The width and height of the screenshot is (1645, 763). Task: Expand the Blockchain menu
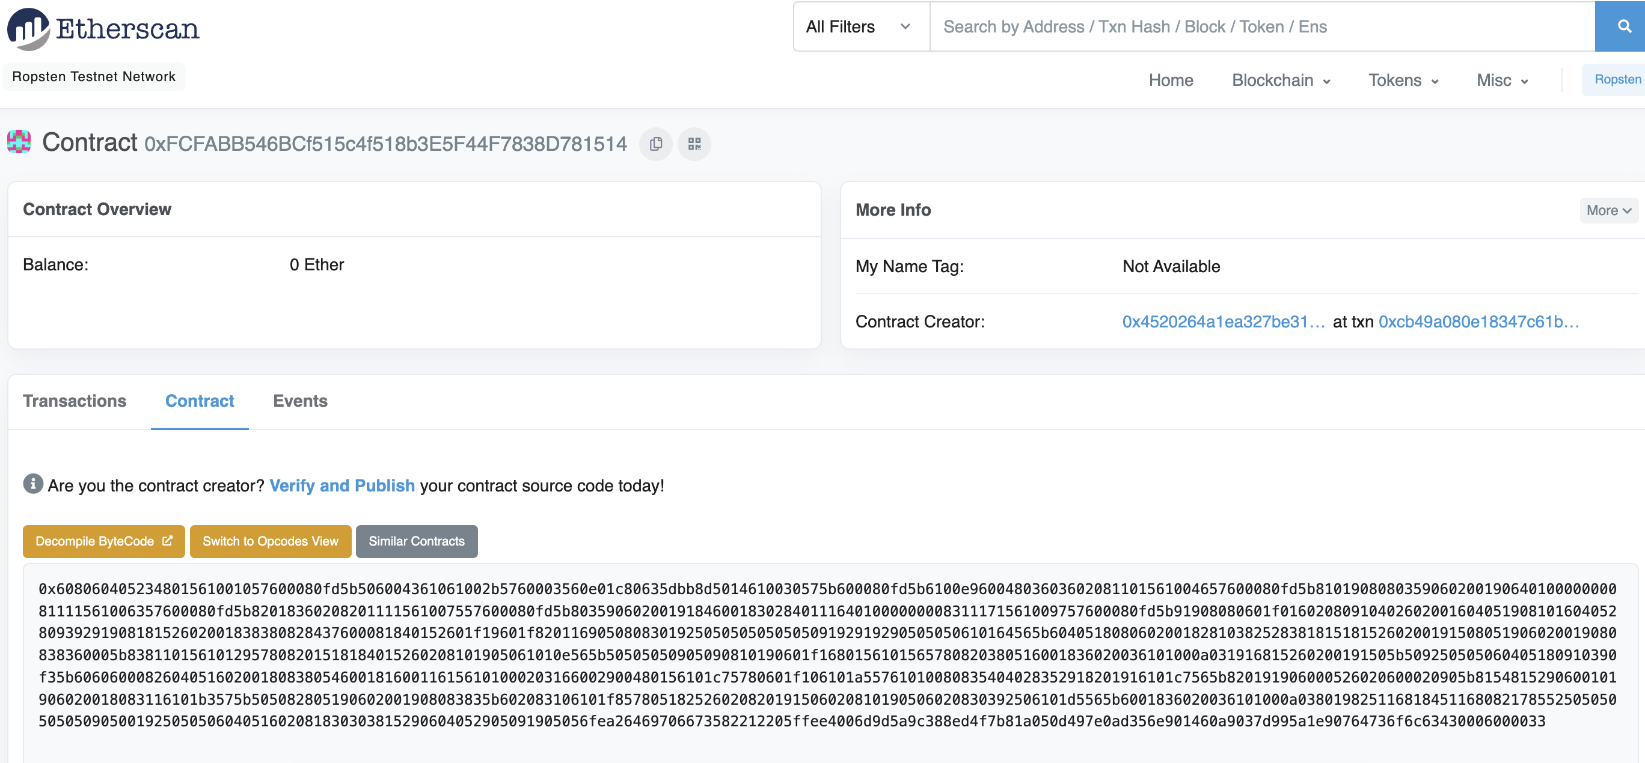pos(1281,80)
